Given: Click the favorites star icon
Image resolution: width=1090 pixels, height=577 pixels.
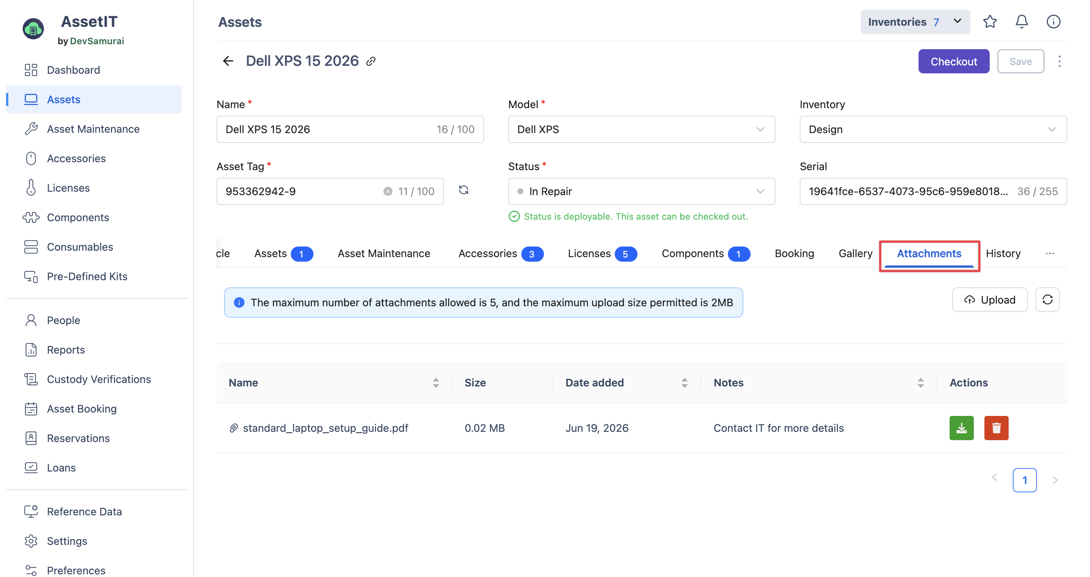Looking at the screenshot, I should coord(990,22).
